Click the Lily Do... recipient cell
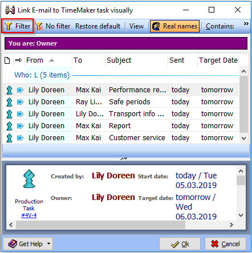Viewport: 252px width, 253px height. pos(90,114)
